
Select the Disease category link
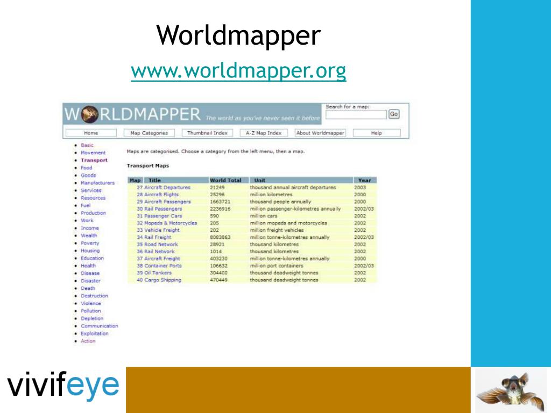pyautogui.click(x=90, y=273)
